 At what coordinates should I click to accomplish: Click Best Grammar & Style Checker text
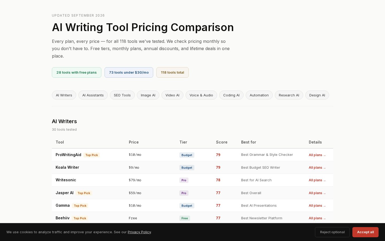[x=267, y=155]
